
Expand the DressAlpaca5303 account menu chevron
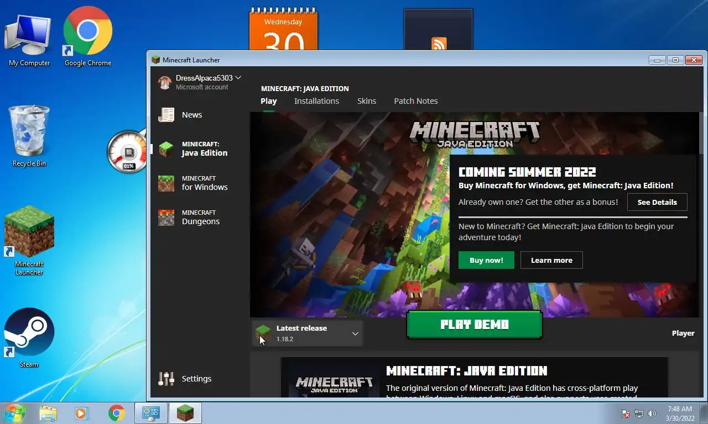238,78
